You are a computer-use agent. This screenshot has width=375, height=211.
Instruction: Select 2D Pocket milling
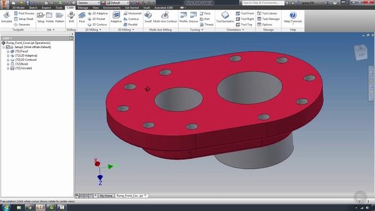[96, 19]
